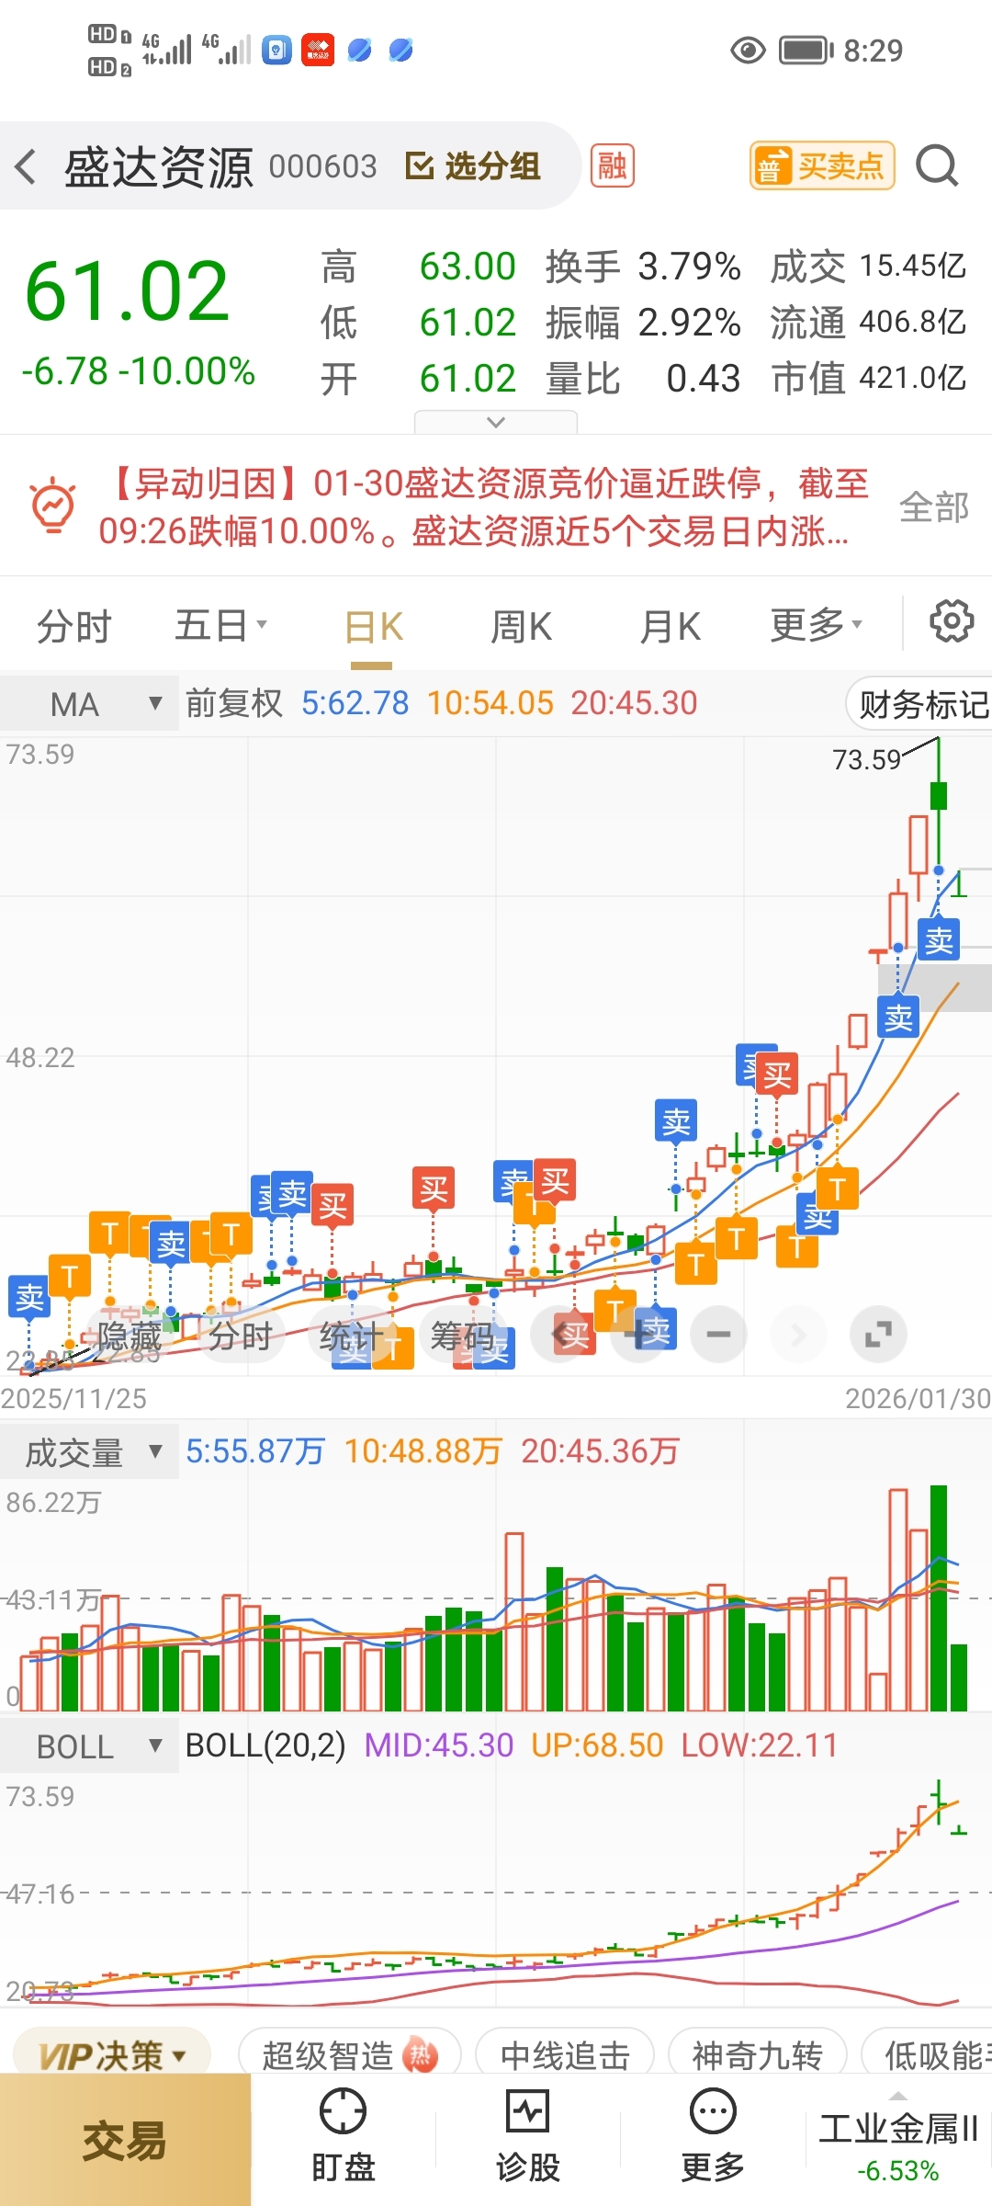
Task: Tap the BOLL MID:45.30 value
Action: [439, 1745]
